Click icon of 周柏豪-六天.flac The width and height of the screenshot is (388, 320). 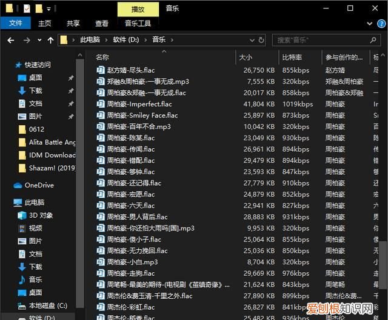101,206
